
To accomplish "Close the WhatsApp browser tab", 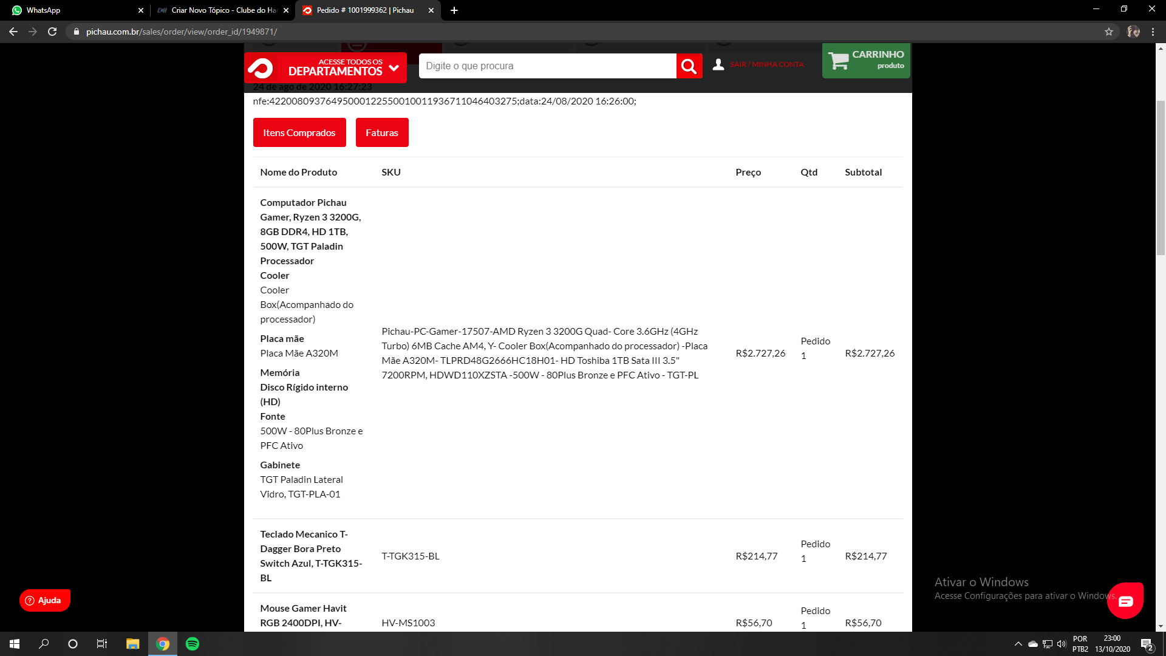I will click(x=141, y=10).
